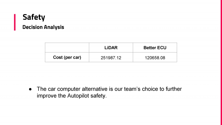This screenshot has width=222, height=125.
Task: Click the pink vertical bar beside title
Action: point(15,22)
